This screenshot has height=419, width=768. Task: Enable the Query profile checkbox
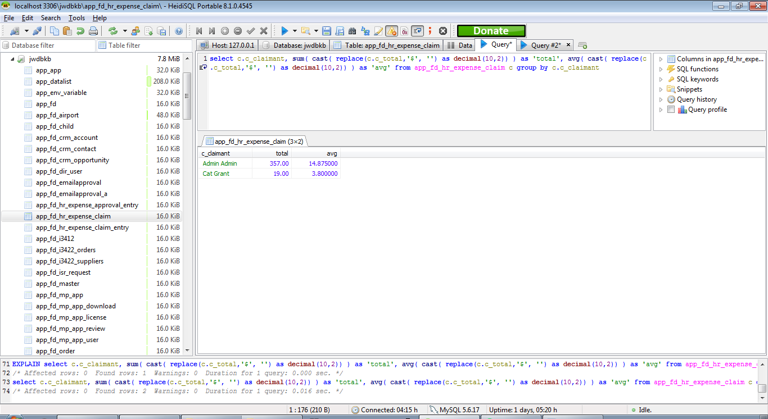[x=671, y=110]
